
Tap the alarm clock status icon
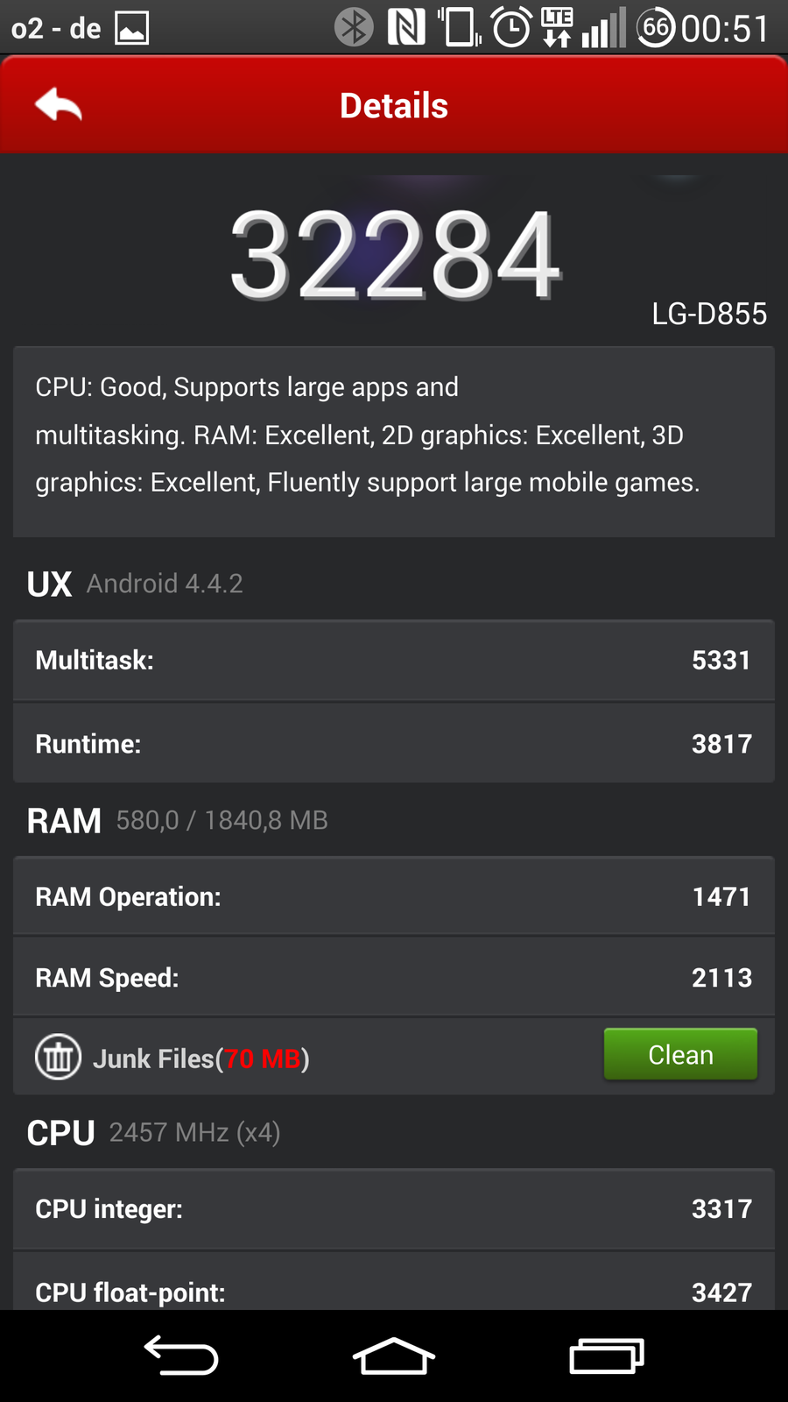(x=511, y=26)
